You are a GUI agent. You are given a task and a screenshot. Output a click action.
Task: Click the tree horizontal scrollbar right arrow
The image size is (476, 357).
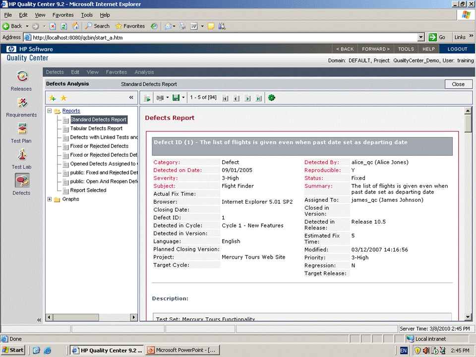(x=133, y=317)
